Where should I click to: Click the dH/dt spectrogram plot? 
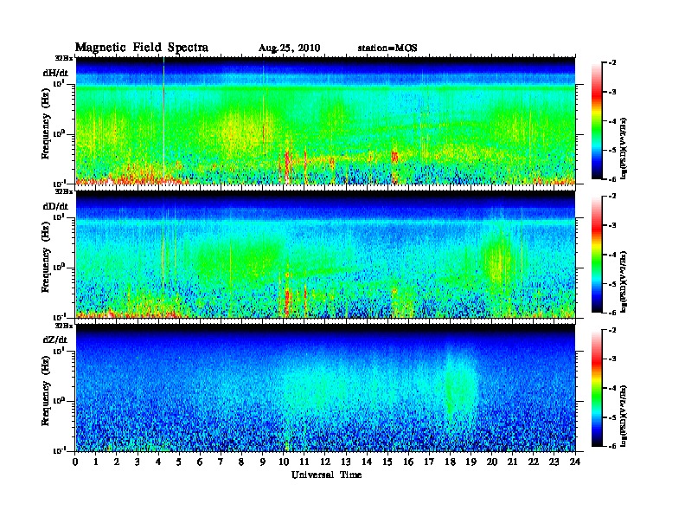click(x=325, y=120)
